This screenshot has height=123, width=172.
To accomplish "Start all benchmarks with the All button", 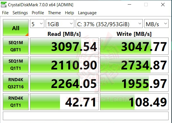I will [x=16, y=28].
